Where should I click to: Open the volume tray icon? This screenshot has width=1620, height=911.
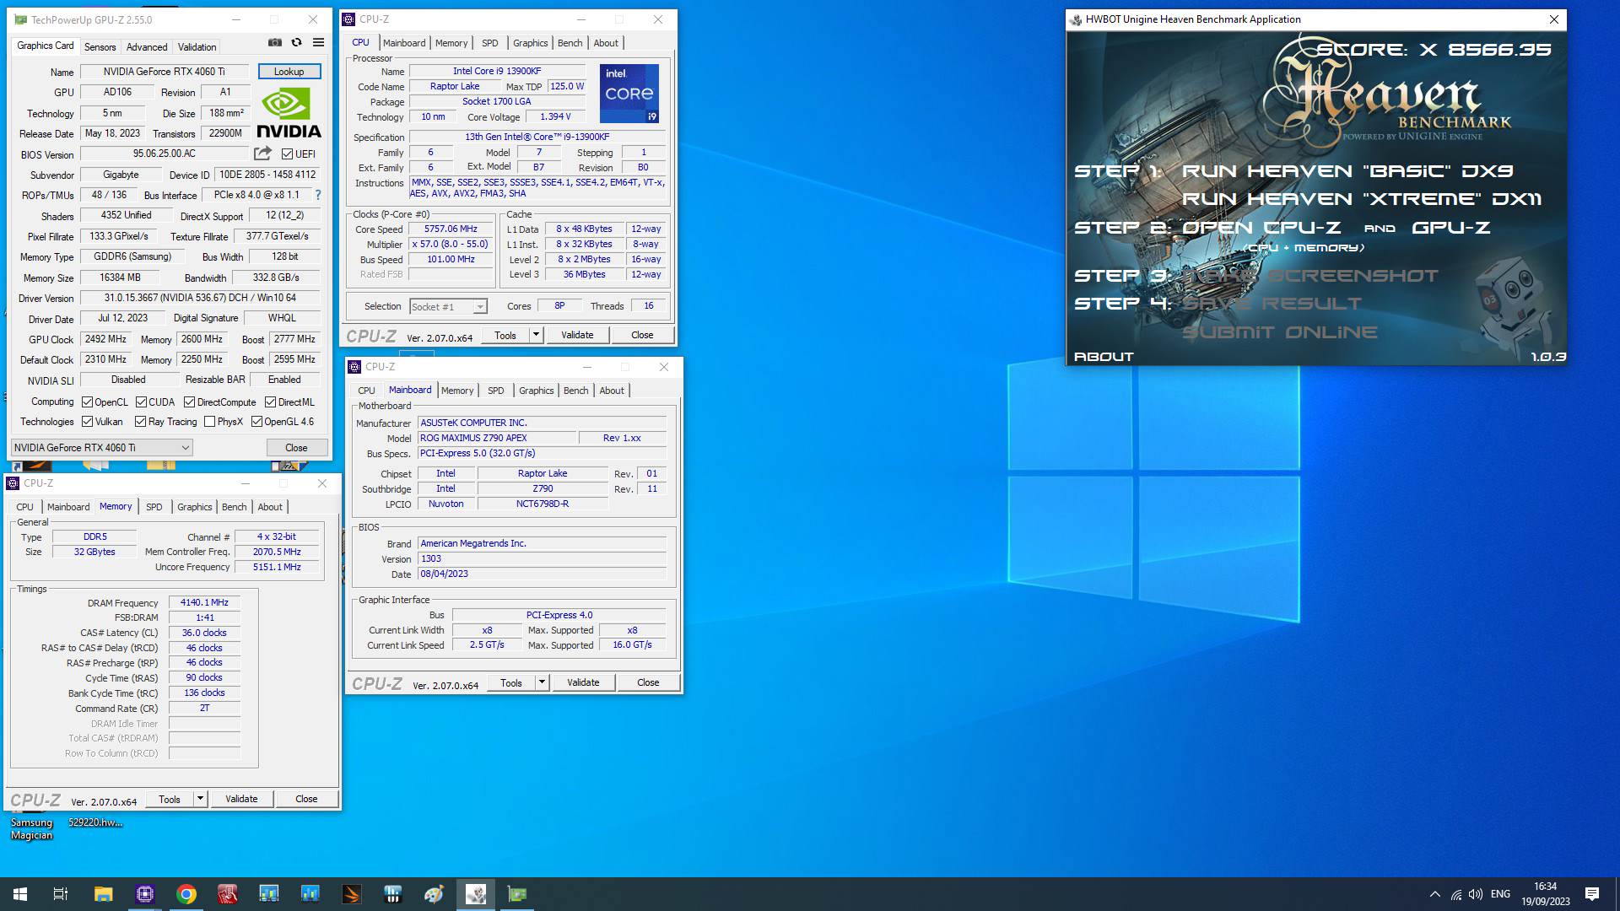tap(1475, 894)
